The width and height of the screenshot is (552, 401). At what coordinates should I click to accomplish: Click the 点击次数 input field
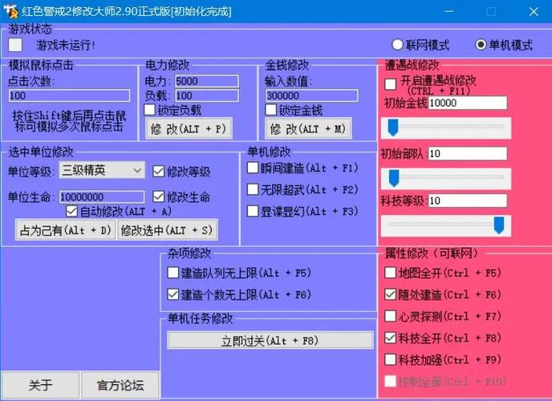pyautogui.click(x=69, y=95)
